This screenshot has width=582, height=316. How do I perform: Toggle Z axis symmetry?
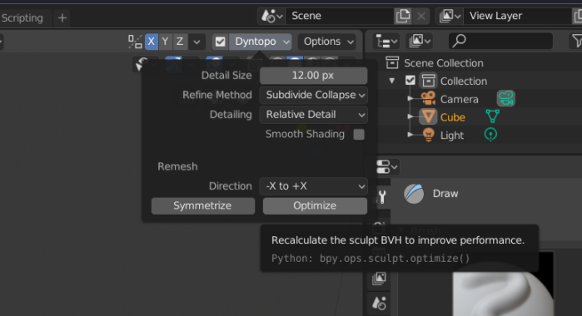tap(180, 42)
